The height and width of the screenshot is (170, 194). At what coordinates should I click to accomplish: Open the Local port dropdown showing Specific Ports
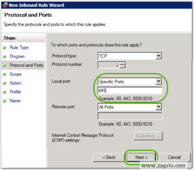pos(130,82)
